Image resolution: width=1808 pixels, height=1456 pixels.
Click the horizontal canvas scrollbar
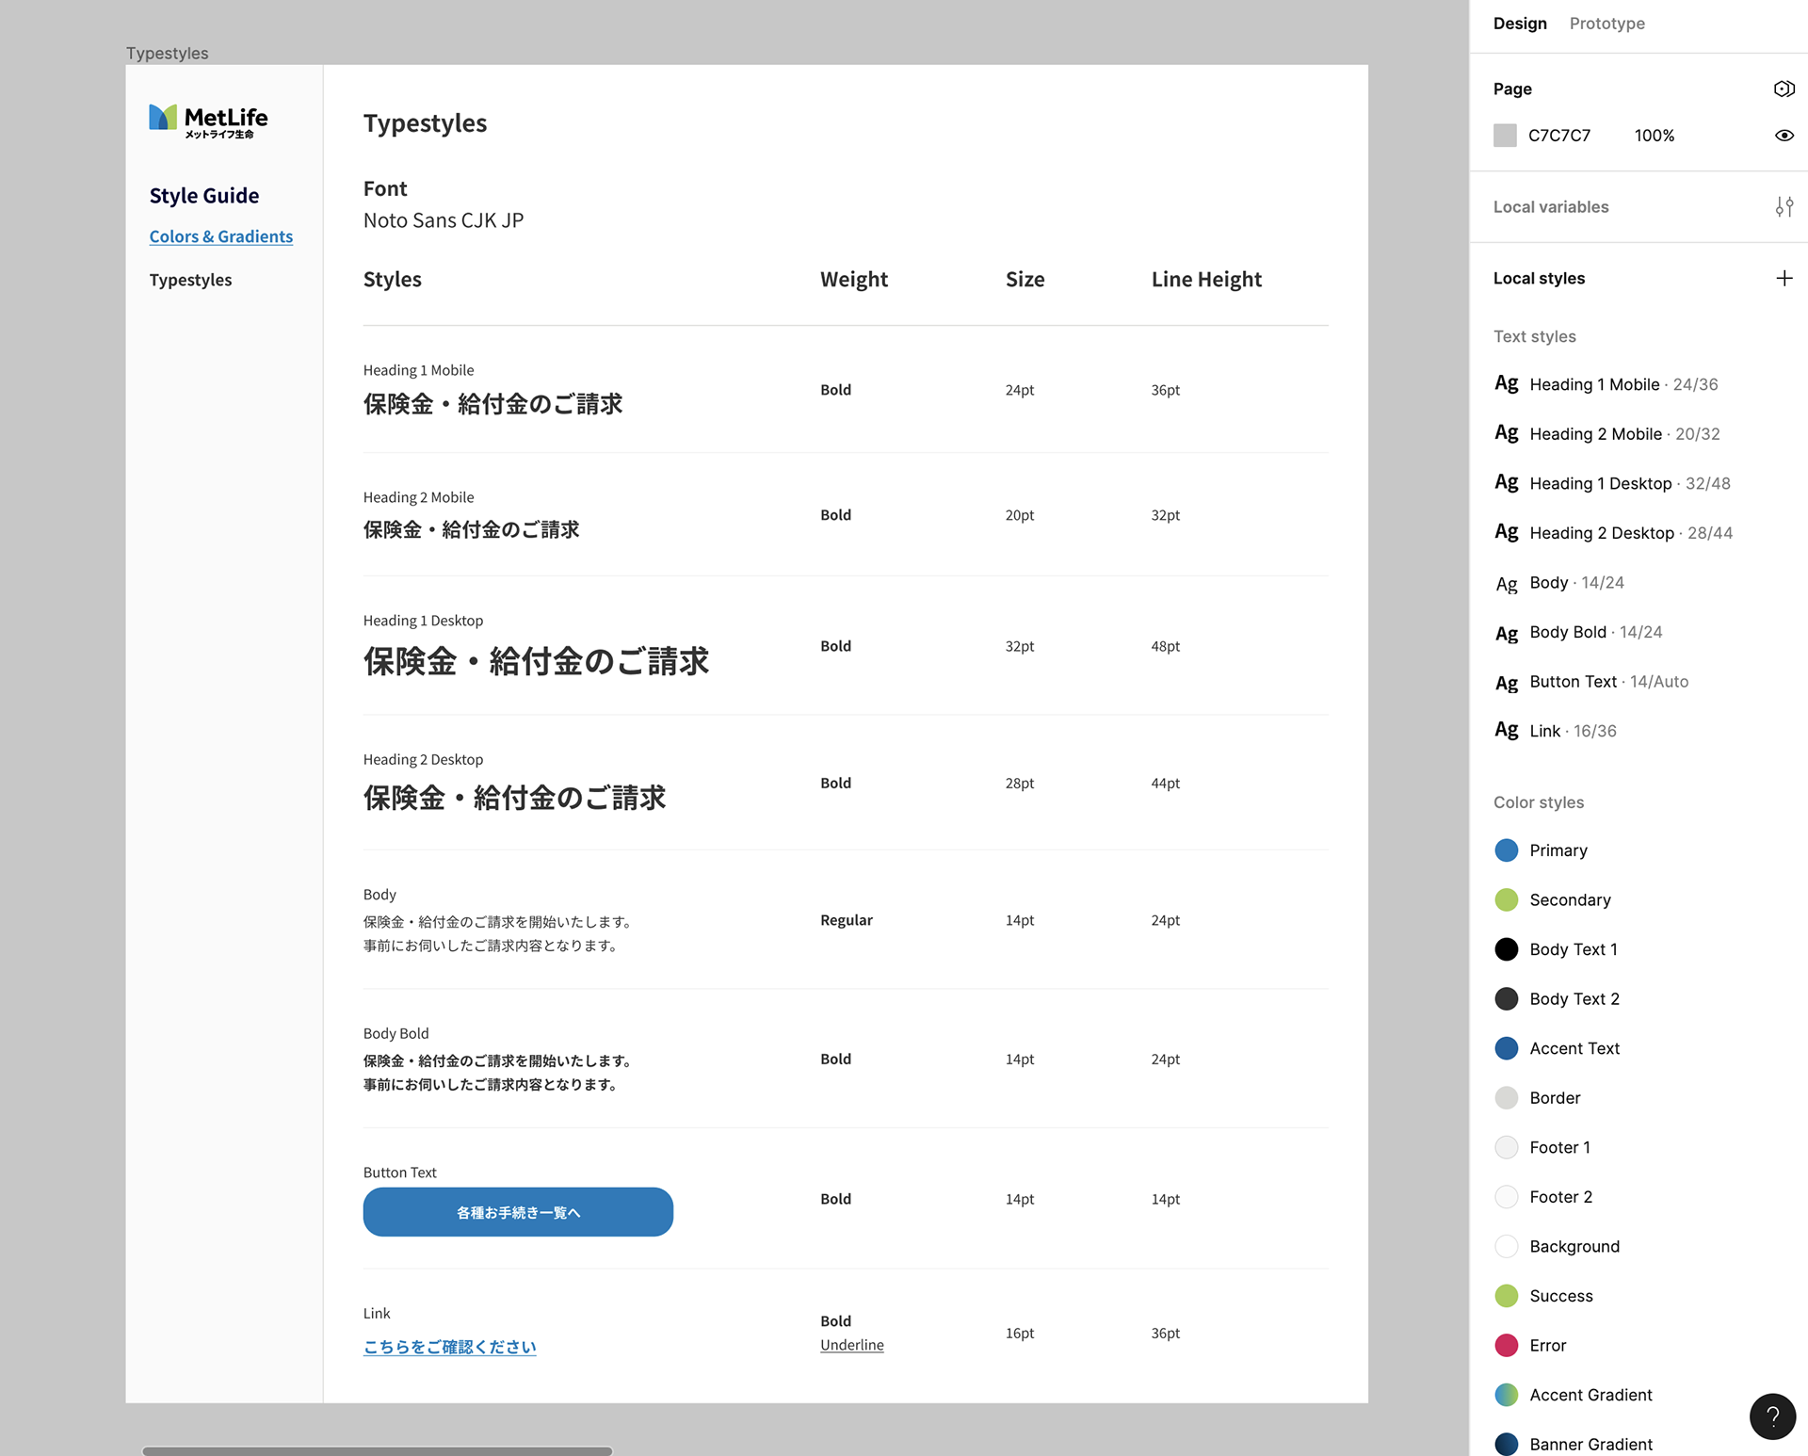click(377, 1450)
